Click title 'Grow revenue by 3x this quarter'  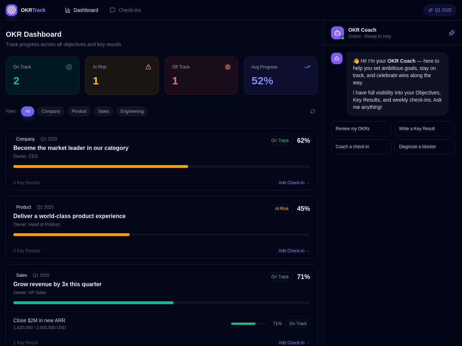[57, 284]
